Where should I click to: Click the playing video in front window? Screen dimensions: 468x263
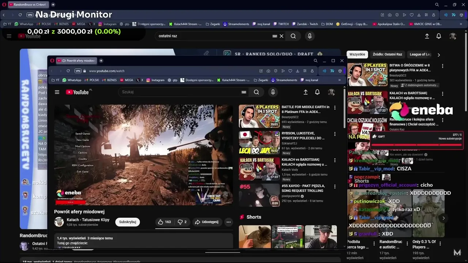tap(143, 155)
